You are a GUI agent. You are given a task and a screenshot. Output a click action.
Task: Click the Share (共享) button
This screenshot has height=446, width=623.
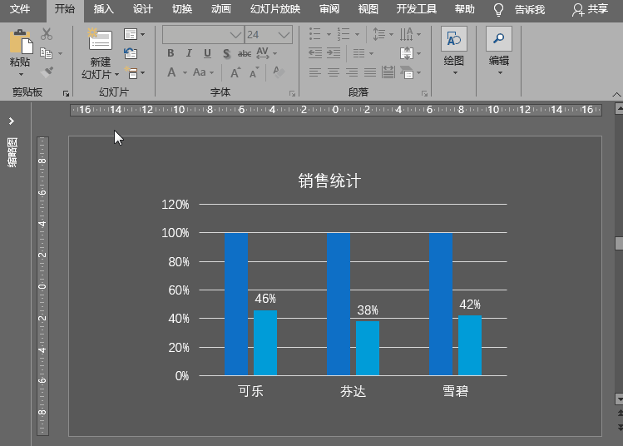(590, 9)
